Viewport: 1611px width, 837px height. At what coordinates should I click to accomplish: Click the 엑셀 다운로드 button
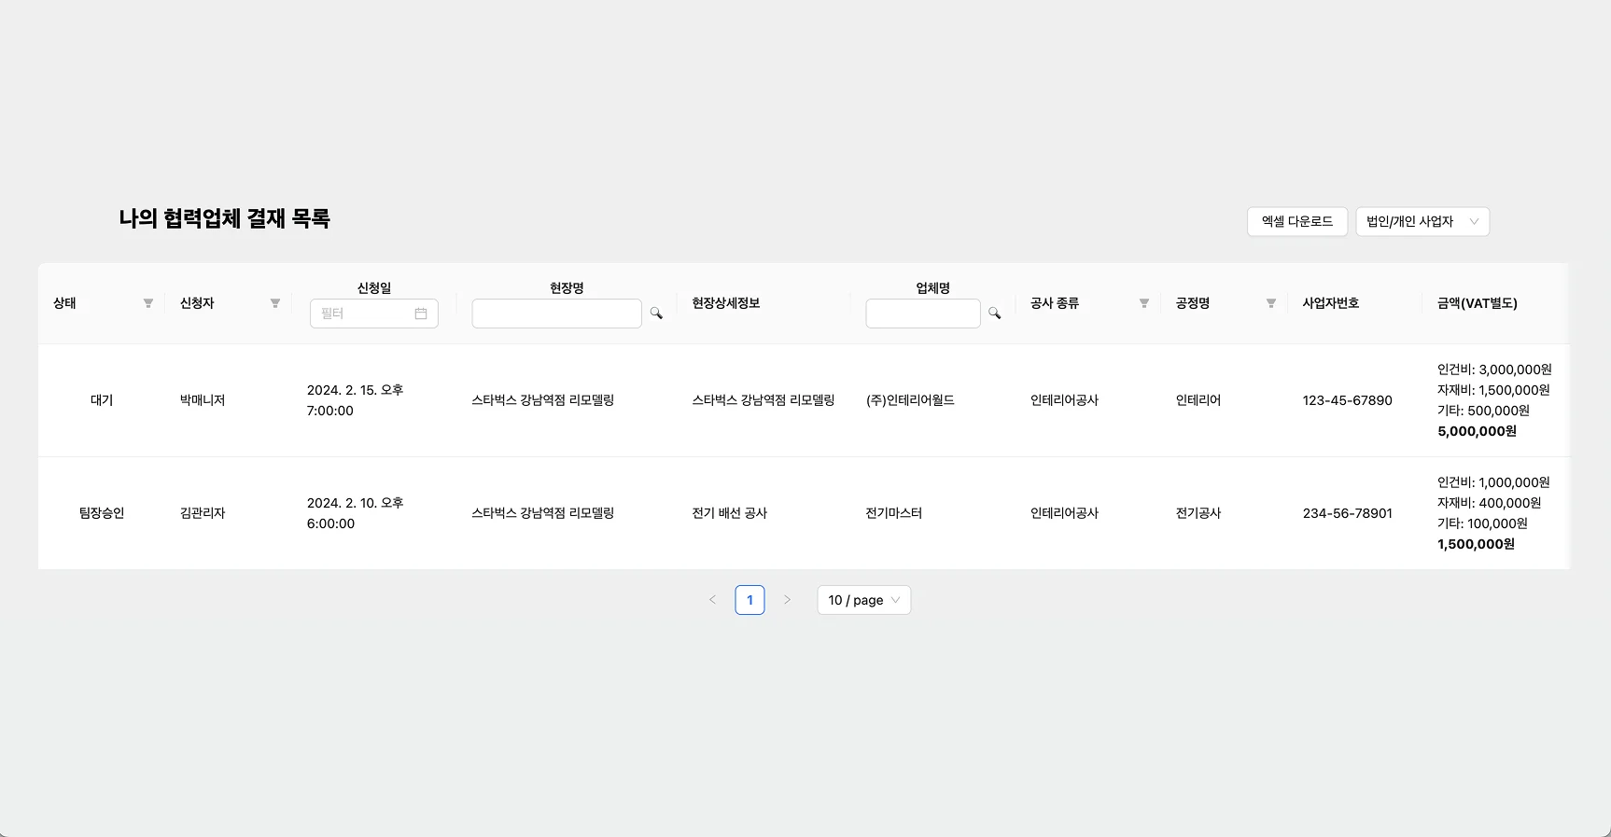pos(1297,221)
